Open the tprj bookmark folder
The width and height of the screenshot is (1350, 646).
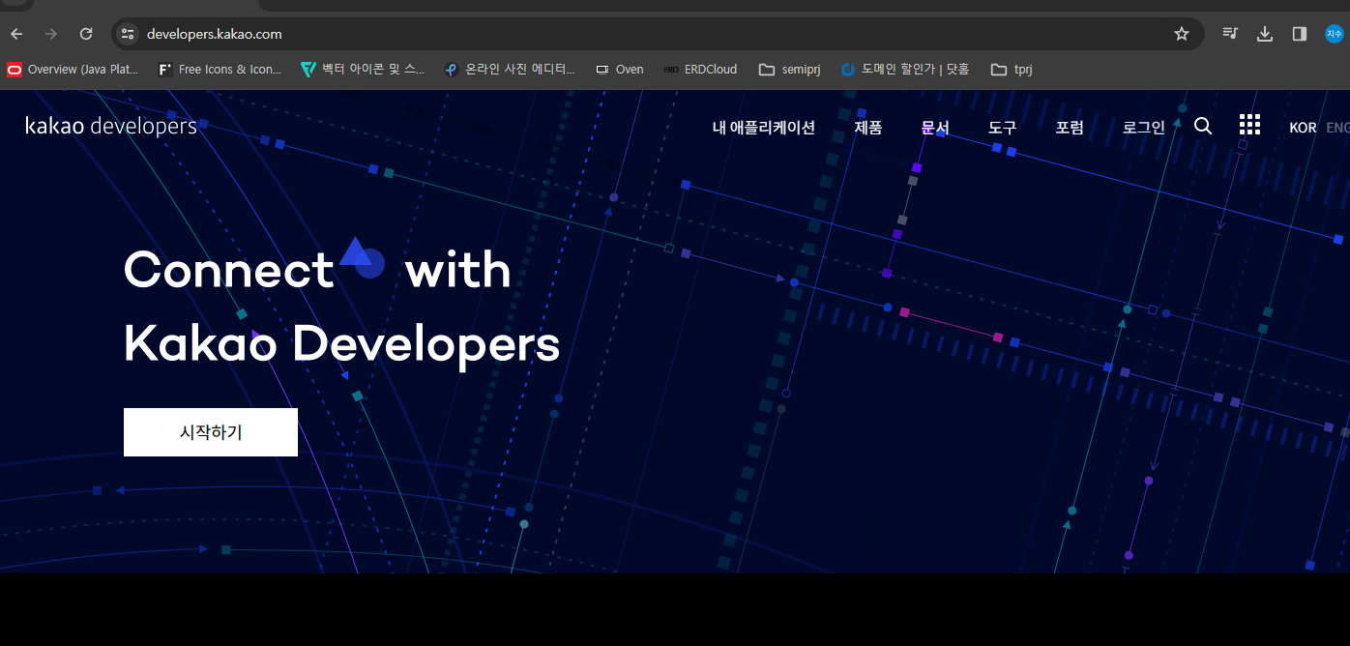coord(1012,70)
